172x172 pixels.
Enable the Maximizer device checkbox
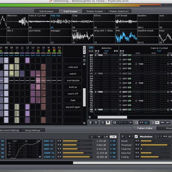[x=136, y=136]
